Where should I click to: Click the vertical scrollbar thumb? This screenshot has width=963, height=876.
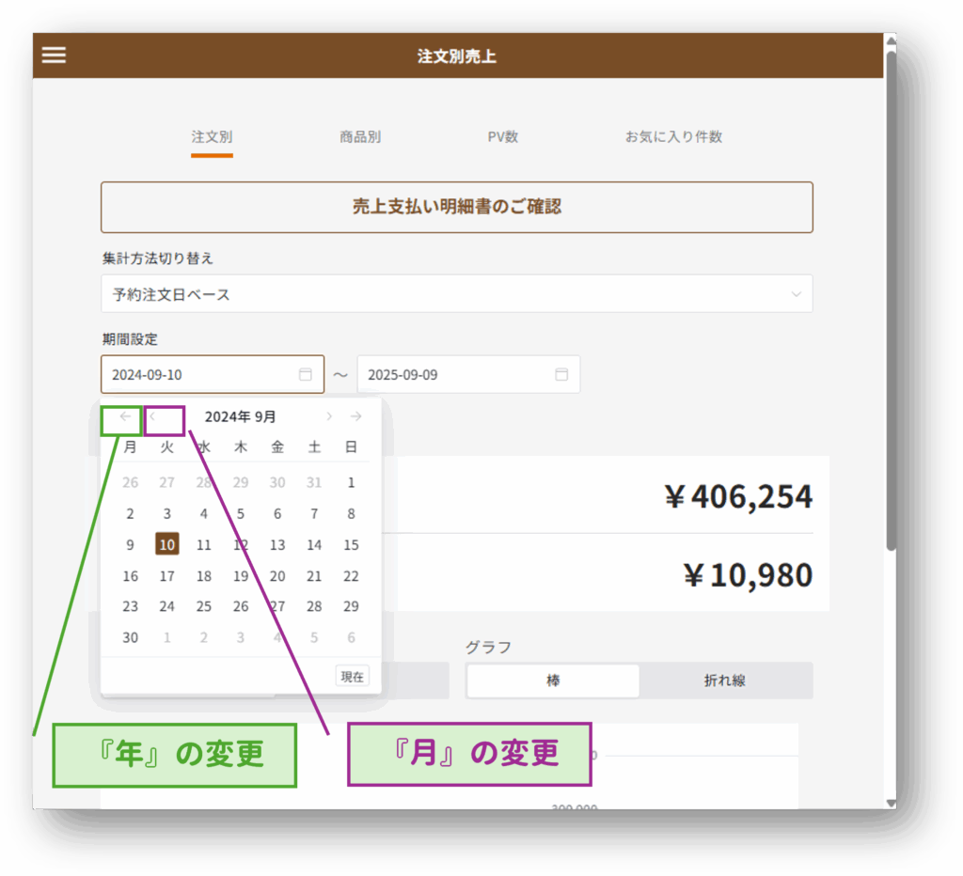click(x=890, y=301)
